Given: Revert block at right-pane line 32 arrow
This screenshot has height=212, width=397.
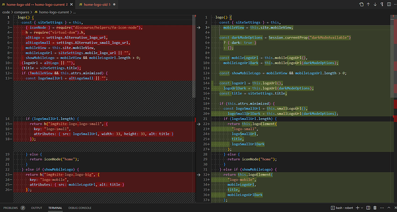Looking at the screenshot, I should coord(199,175).
